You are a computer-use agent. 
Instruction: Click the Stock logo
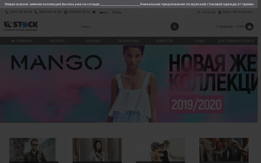coord(21,26)
